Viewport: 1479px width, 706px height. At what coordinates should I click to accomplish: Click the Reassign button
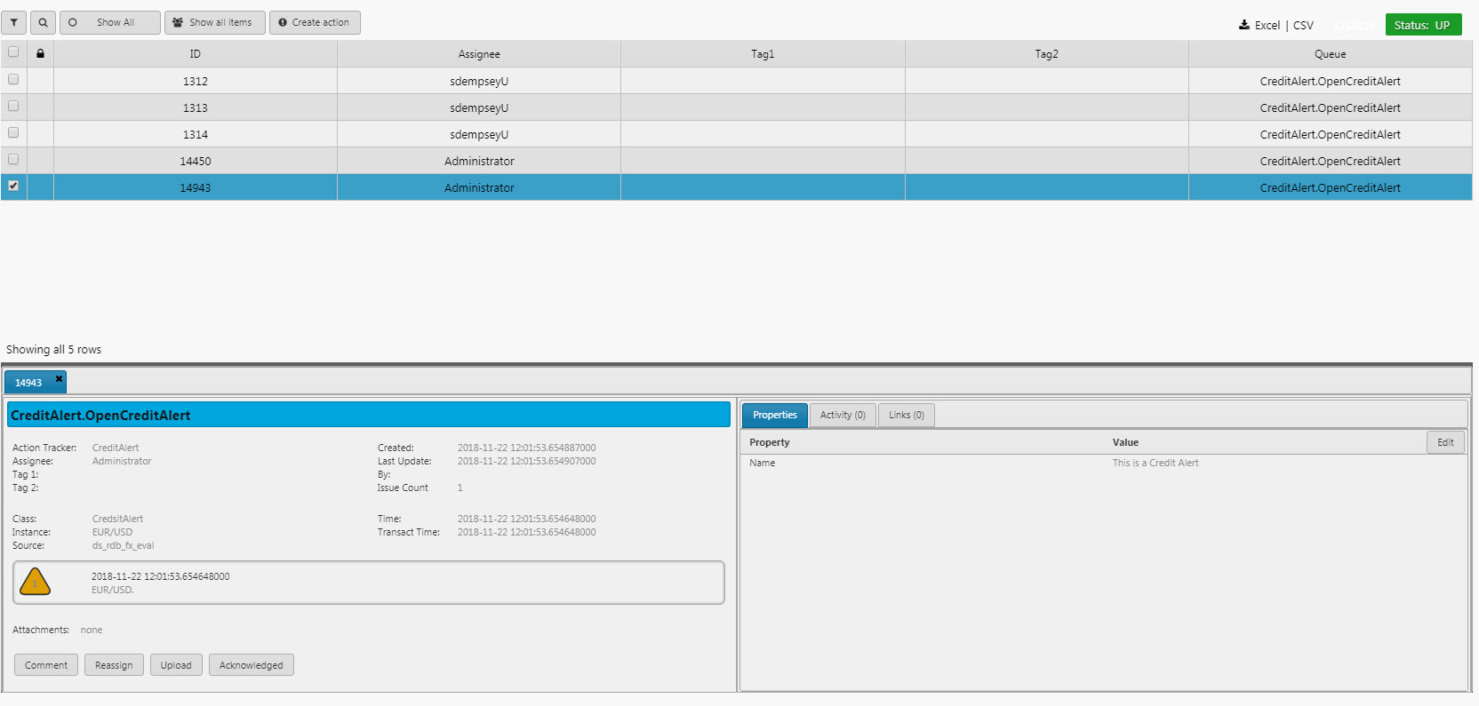pos(114,665)
